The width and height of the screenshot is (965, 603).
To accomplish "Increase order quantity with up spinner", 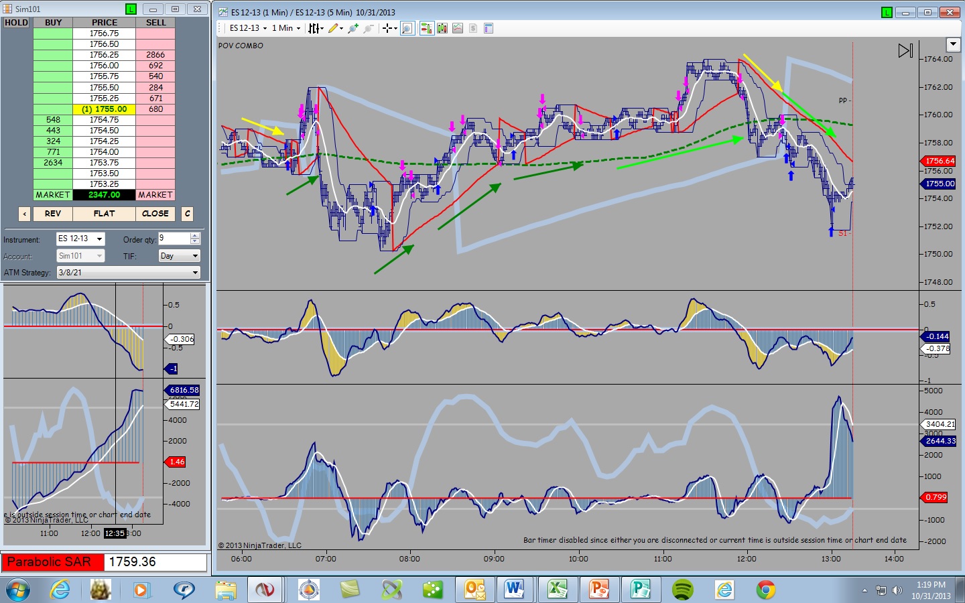I will 195,236.
